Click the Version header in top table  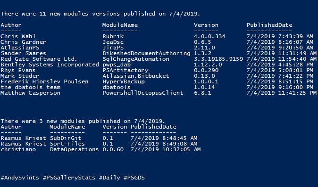[x=206, y=25]
